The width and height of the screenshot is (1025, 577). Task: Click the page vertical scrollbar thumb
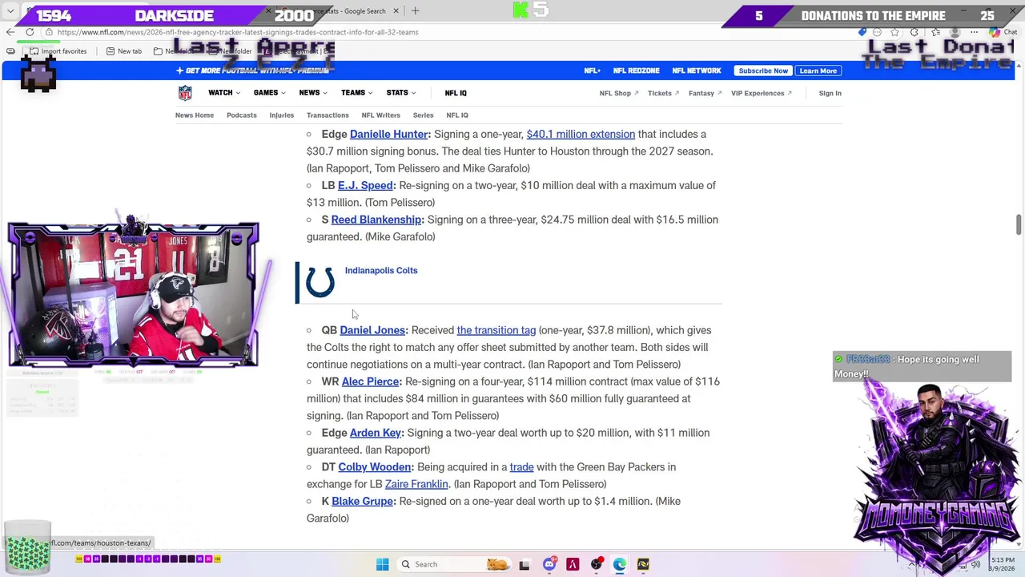pyautogui.click(x=1019, y=224)
